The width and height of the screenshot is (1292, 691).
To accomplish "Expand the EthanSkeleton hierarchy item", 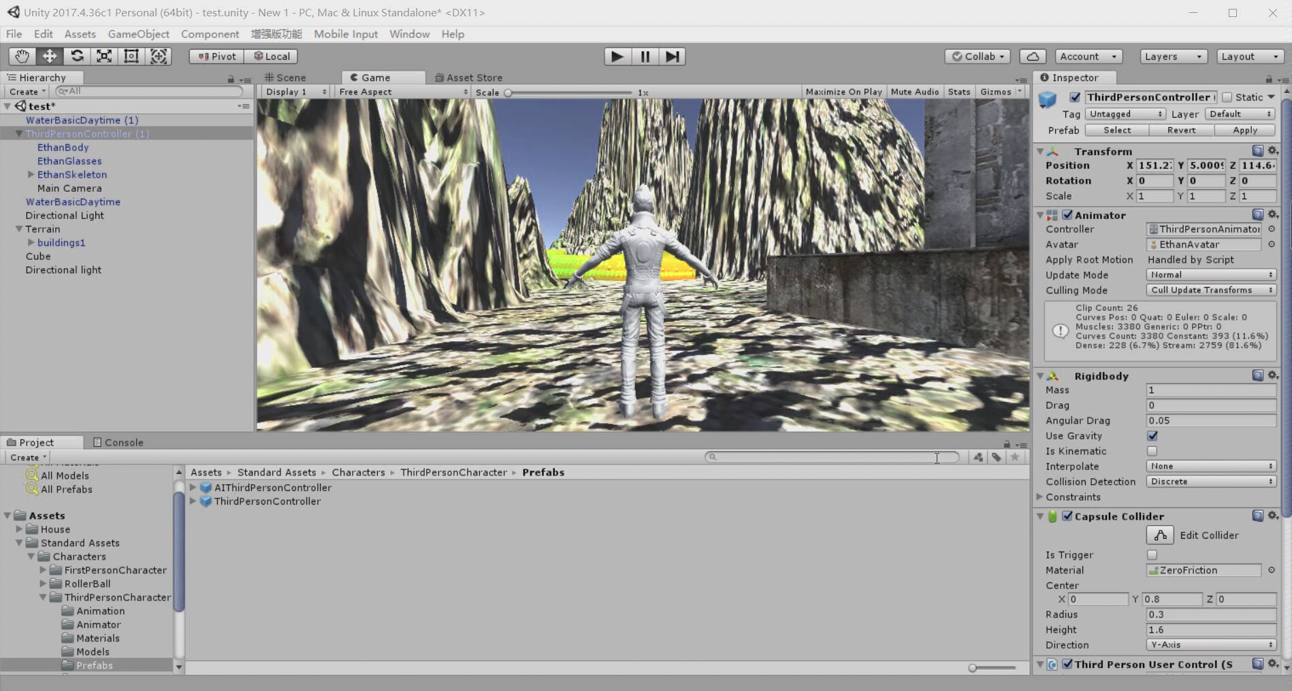I will tap(31, 174).
